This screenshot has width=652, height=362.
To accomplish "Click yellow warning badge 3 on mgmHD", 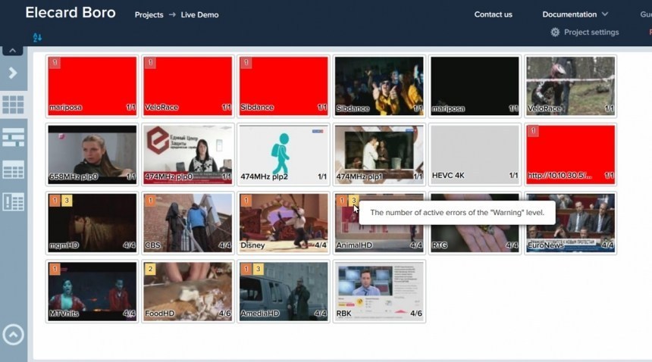I will tap(67, 201).
